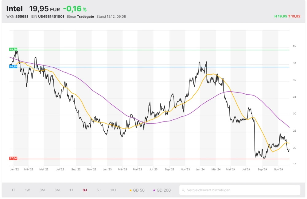Display the 10J time range
The width and height of the screenshot is (307, 199).
point(113,190)
